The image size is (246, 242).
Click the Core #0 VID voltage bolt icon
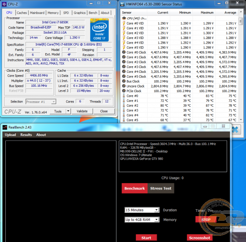pos(124,23)
